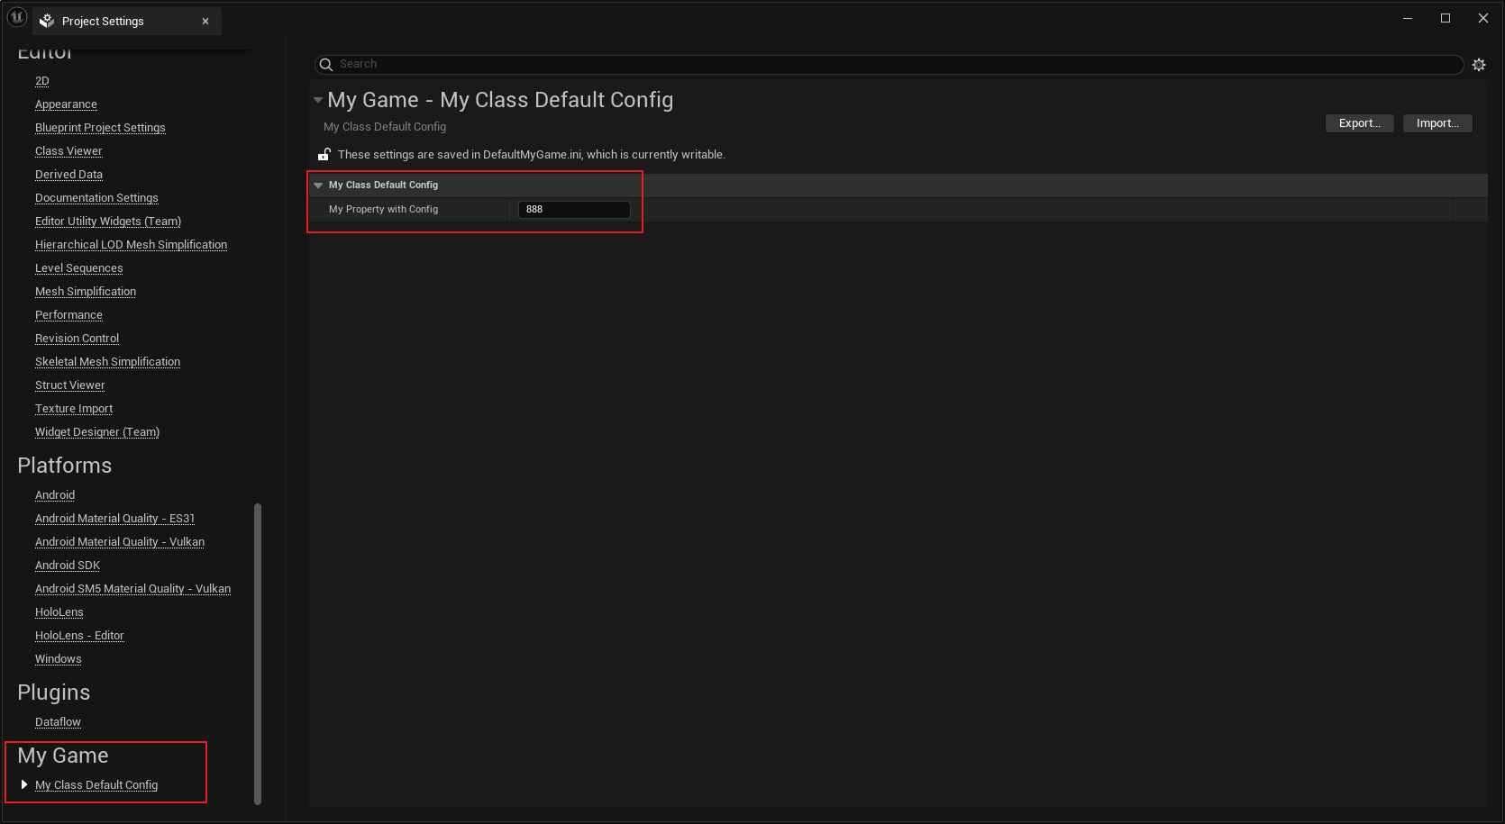Click arrow beside My Class Default Config link
Viewport: 1505px width, 824px height.
[x=24, y=784]
